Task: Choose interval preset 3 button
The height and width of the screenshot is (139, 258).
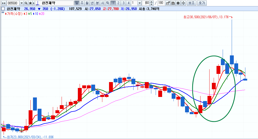Action: 123,3
